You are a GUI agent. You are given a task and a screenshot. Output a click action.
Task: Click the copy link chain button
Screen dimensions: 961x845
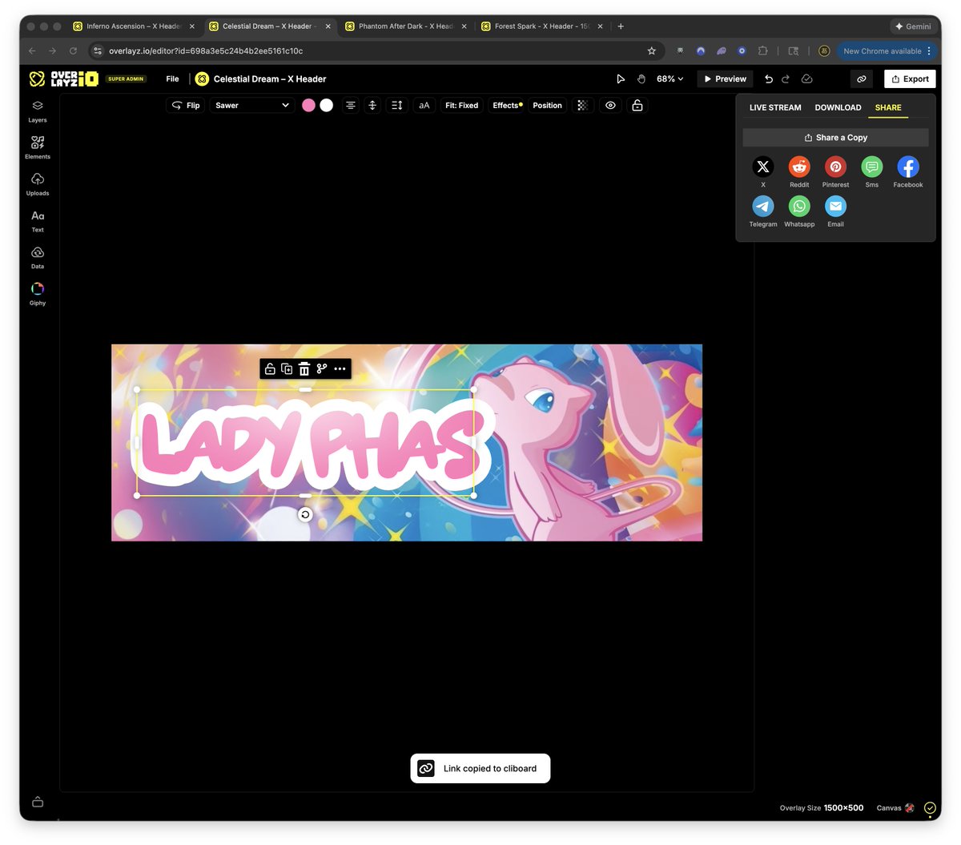pyautogui.click(x=862, y=79)
